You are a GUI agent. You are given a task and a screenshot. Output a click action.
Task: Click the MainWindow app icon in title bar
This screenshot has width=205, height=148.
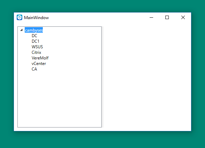(19, 17)
